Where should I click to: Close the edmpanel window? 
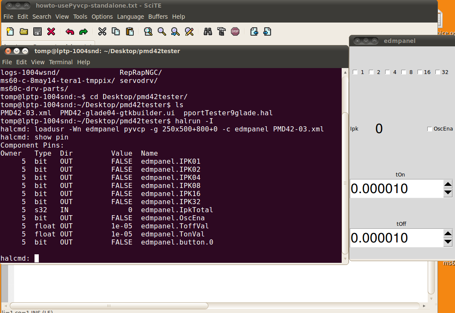357,41
